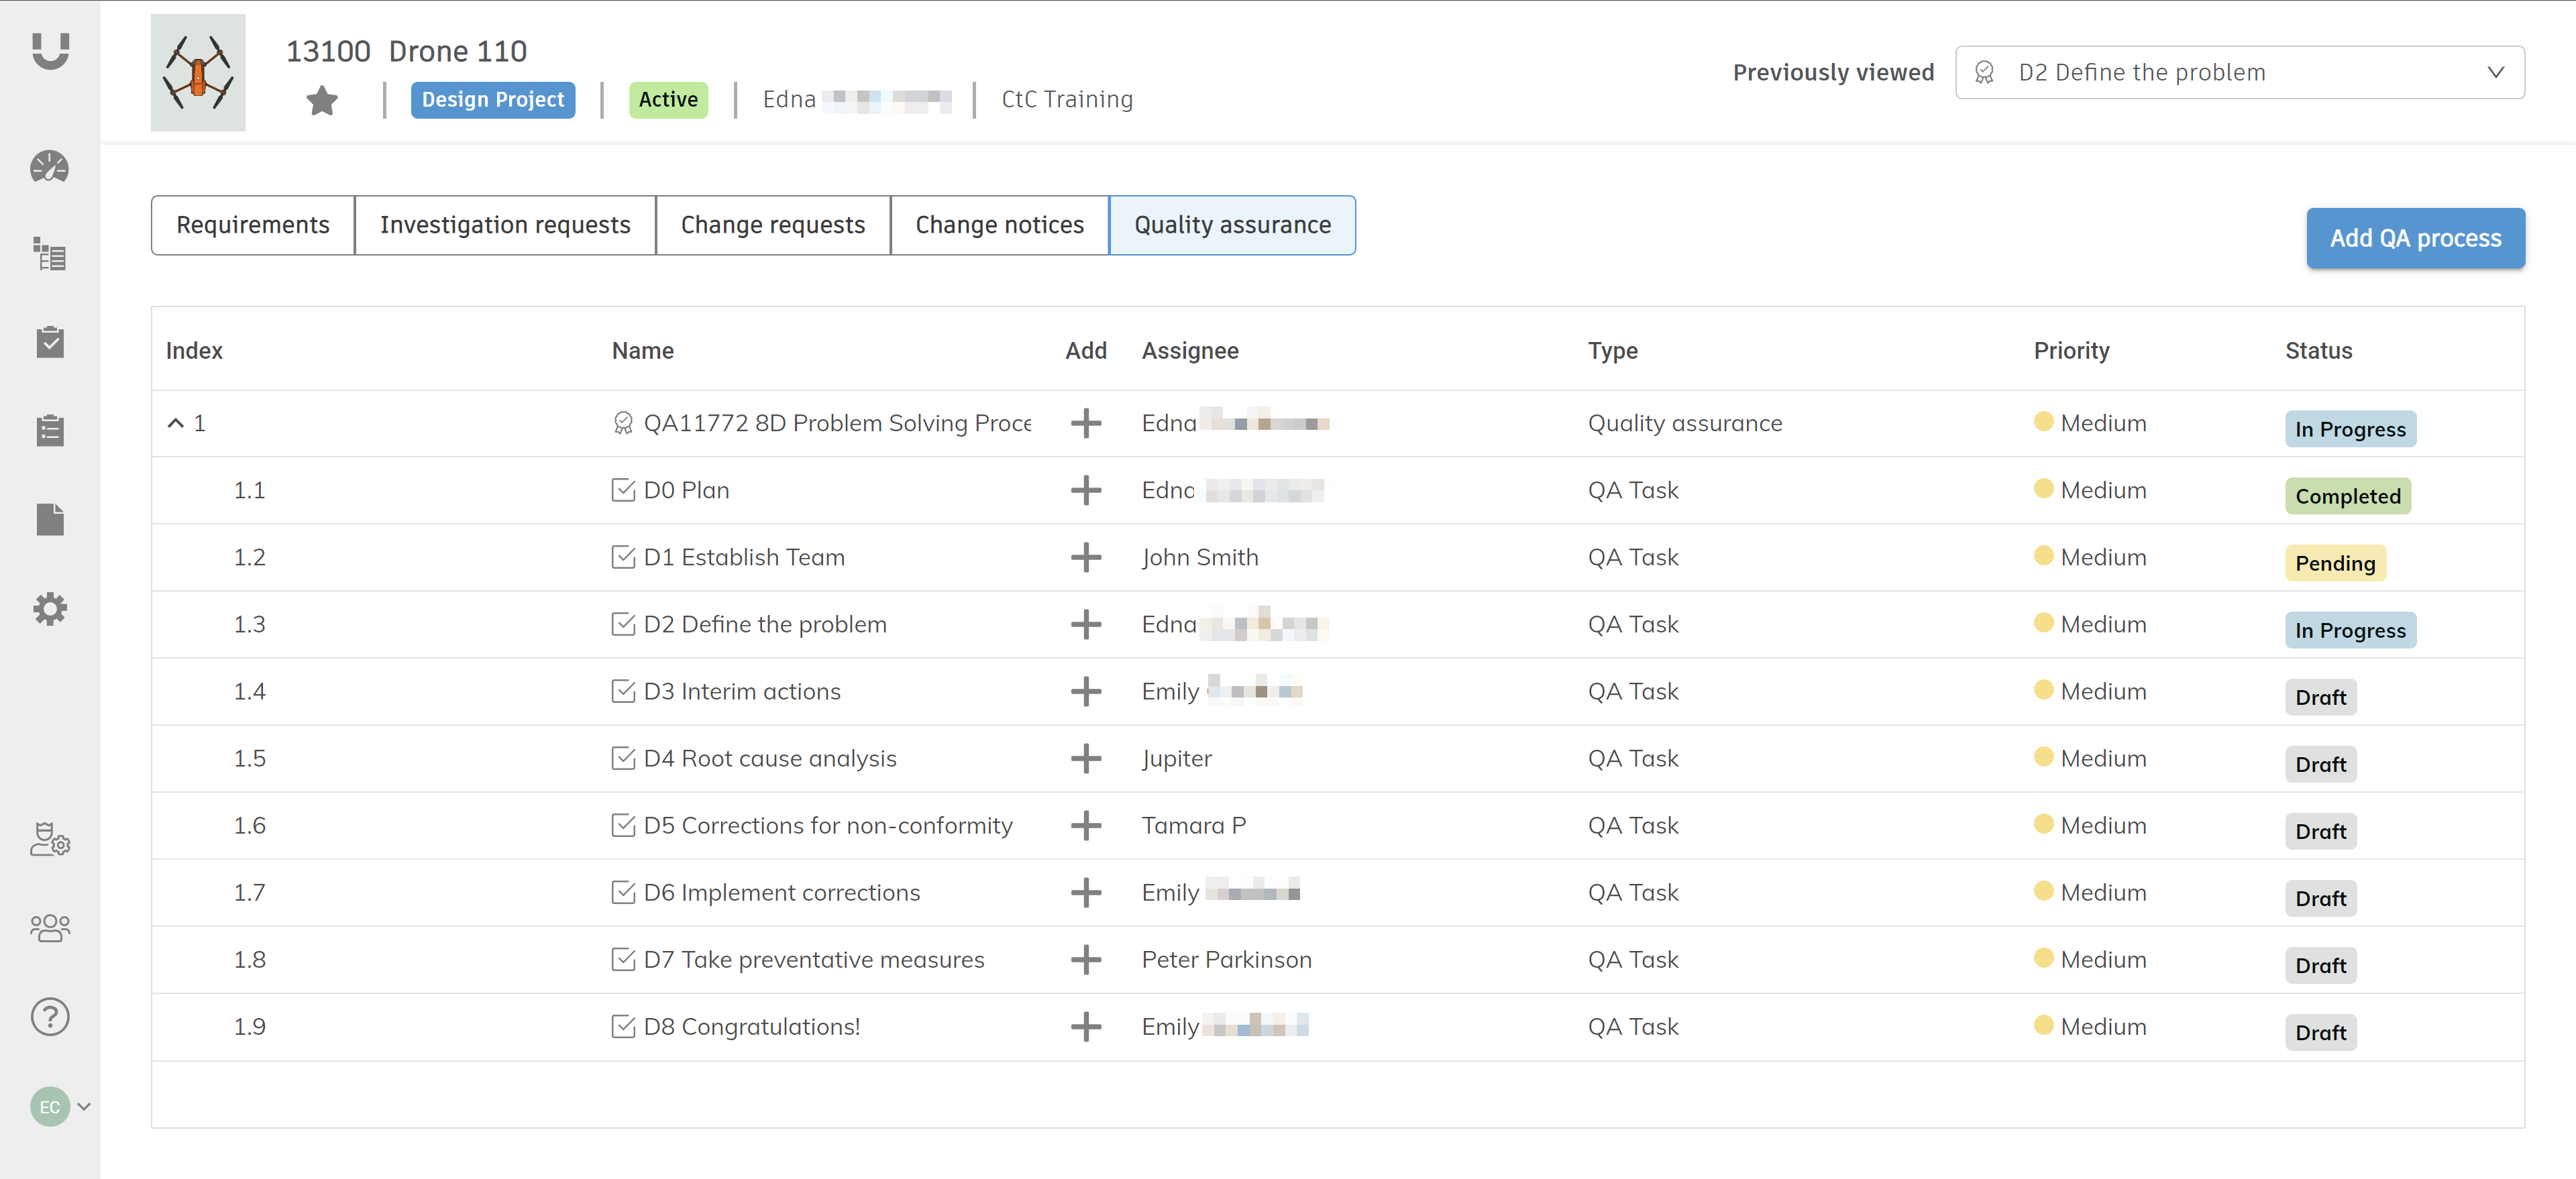Open the Previously viewed dropdown

2239,72
